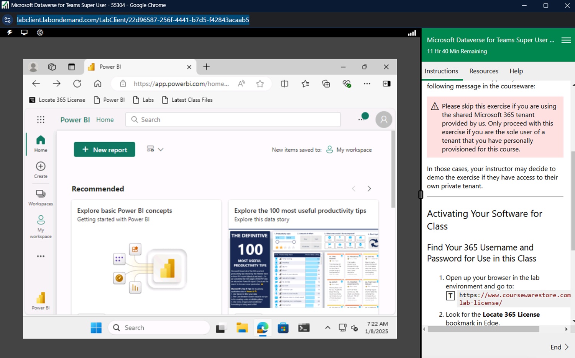Go to next recommended items
Image resolution: width=575 pixels, height=358 pixels.
point(369,189)
